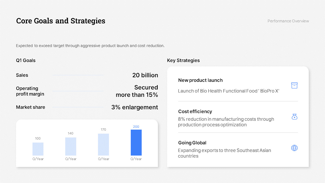325x183 pixels.
Task: Click the globe icon beside Going Global
Action: click(294, 148)
